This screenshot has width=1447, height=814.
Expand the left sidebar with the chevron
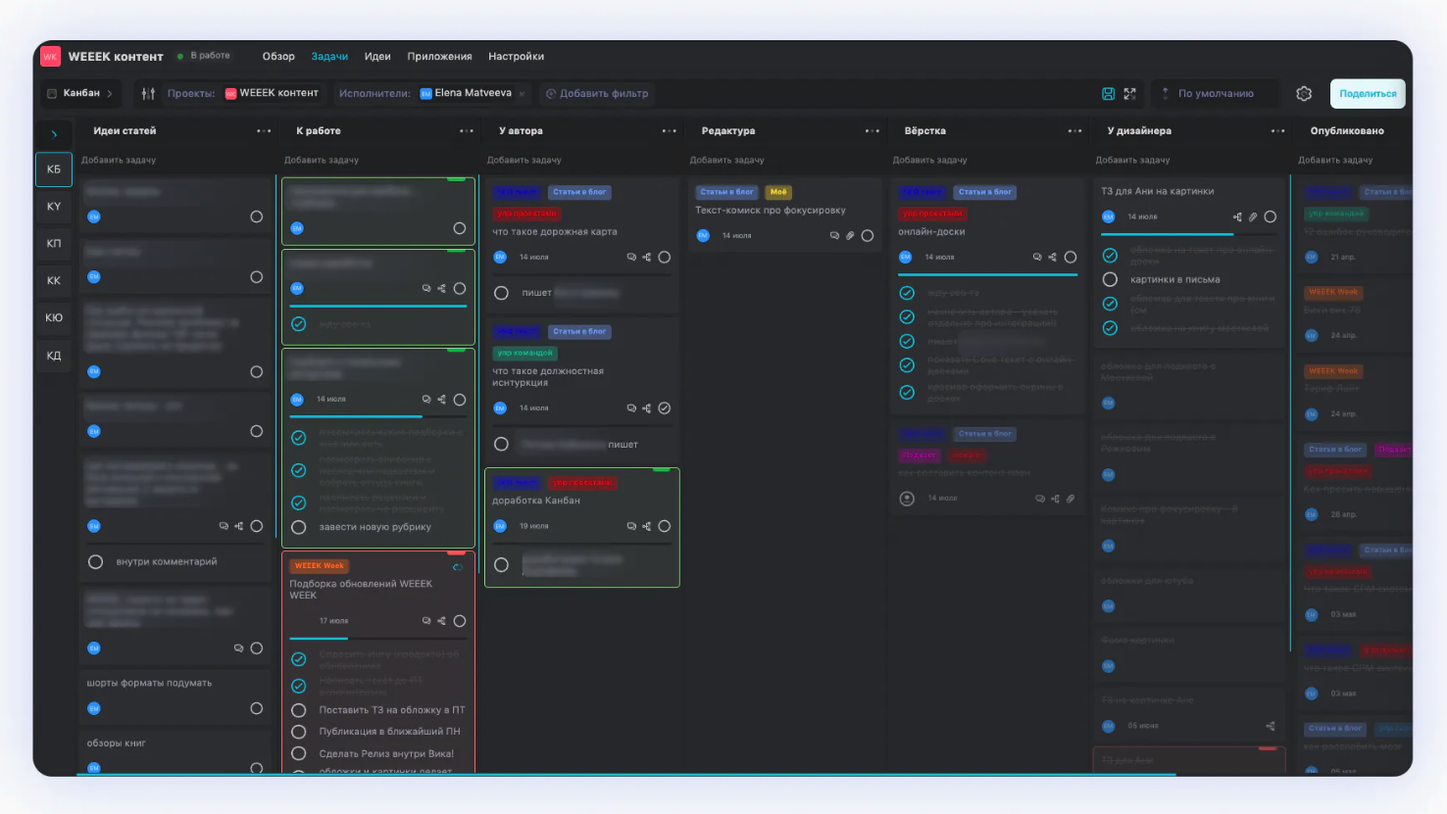(54, 134)
